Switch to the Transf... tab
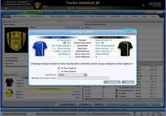166x116 pixels. click(x=136, y=16)
